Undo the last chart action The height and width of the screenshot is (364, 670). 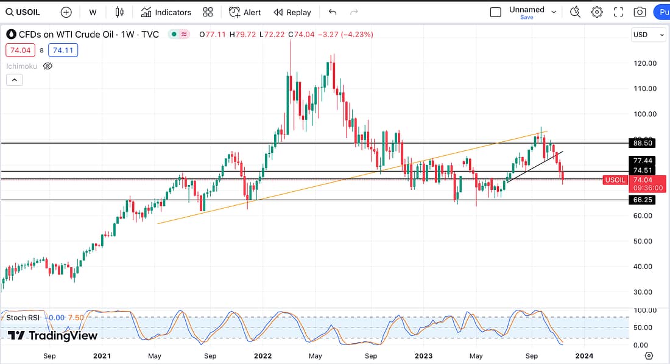tap(332, 12)
